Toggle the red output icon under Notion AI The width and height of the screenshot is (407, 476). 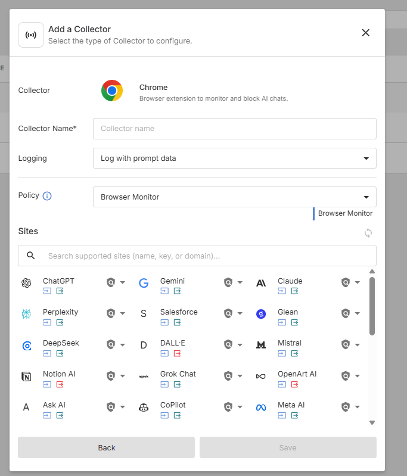coord(60,384)
